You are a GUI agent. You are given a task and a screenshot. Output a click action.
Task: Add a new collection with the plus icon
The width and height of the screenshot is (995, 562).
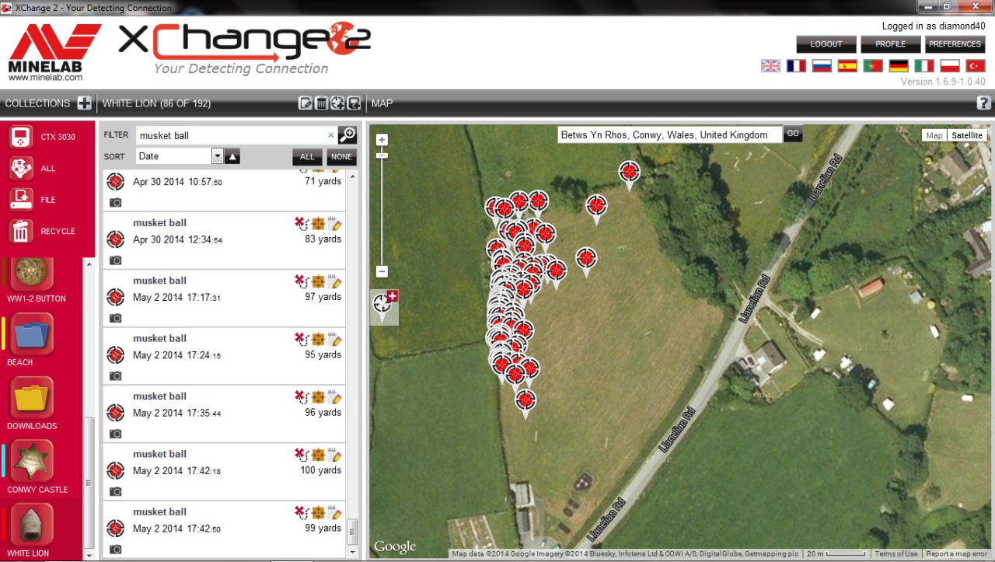[x=85, y=103]
